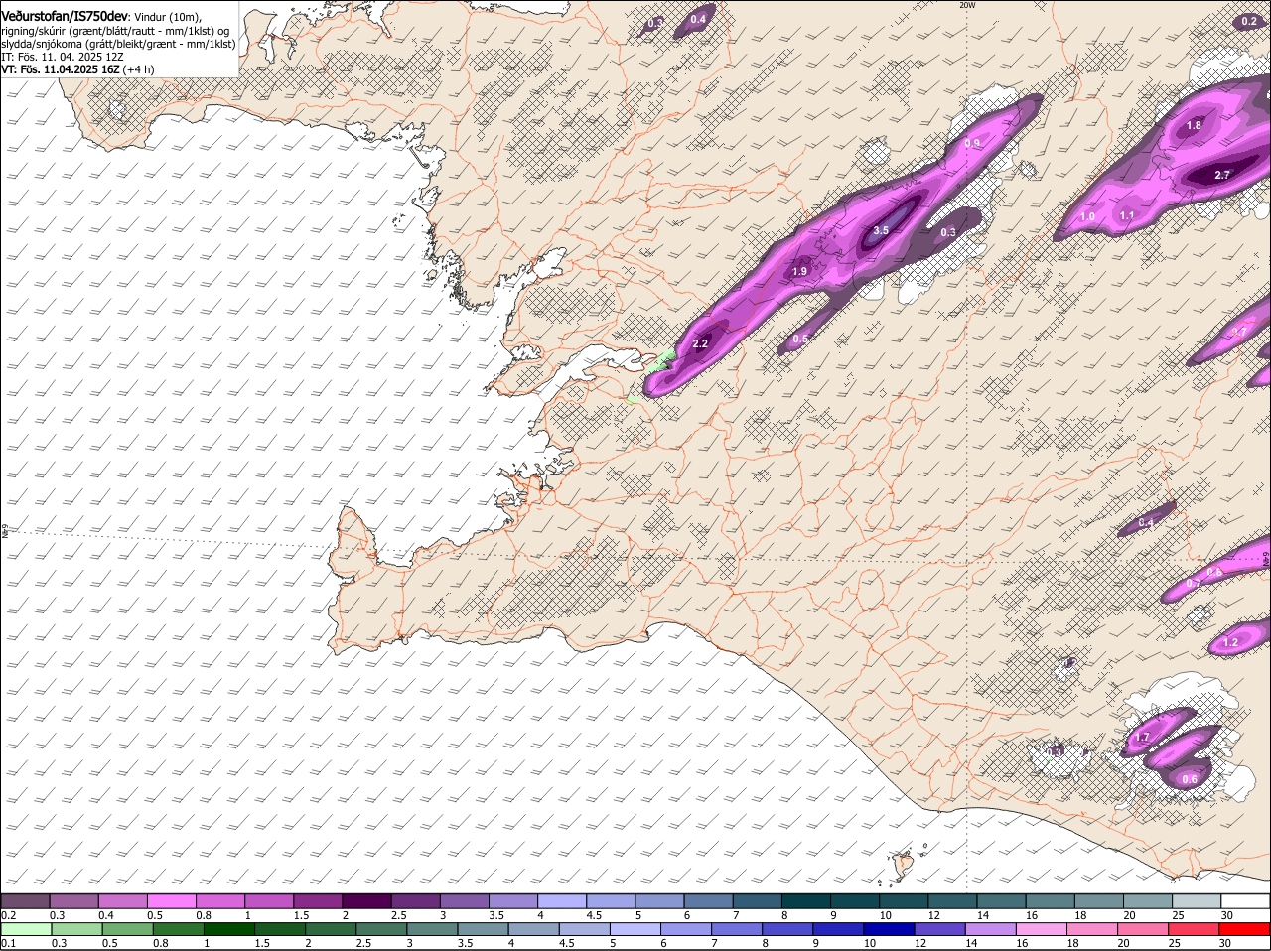The image size is (1271, 951).
Task: Click the Veðurstofan/IS750dev title text
Action: point(65,16)
